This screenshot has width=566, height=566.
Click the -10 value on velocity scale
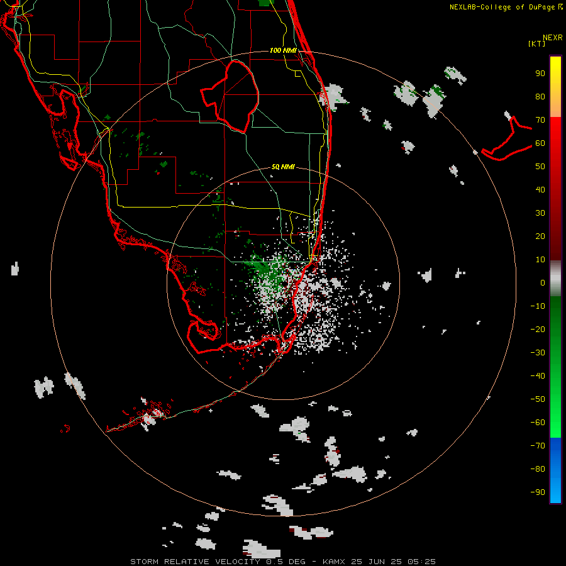[x=538, y=306]
